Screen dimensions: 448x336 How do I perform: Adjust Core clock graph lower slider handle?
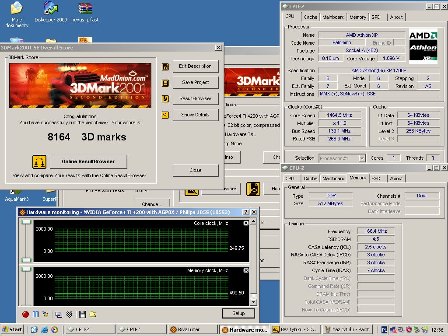(x=26, y=260)
